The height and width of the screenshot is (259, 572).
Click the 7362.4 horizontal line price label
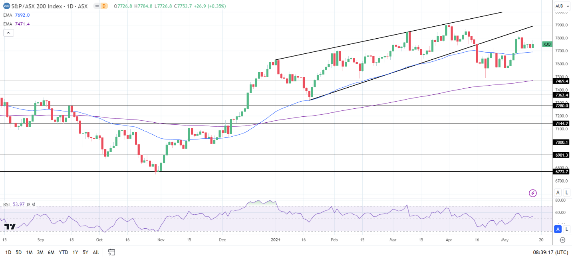point(562,95)
